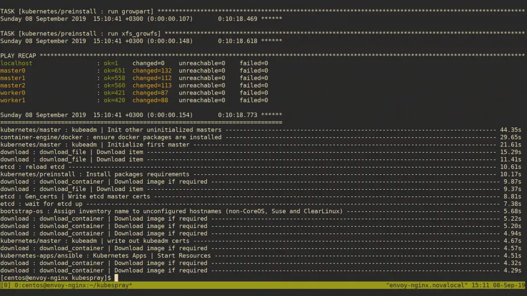Select the Kubernetes Apps Start Resources line

pos(106,255)
